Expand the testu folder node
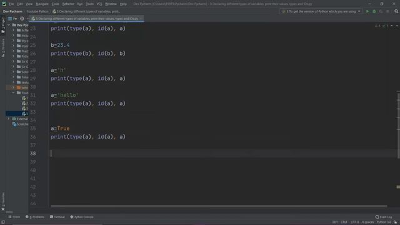Screen dimensions: 400x225 (14, 82)
